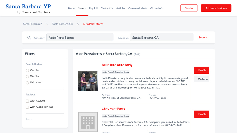Viewport: 237px width, 133px height.
Task: Click the Search Radius filter label
Action: [x=34, y=64]
